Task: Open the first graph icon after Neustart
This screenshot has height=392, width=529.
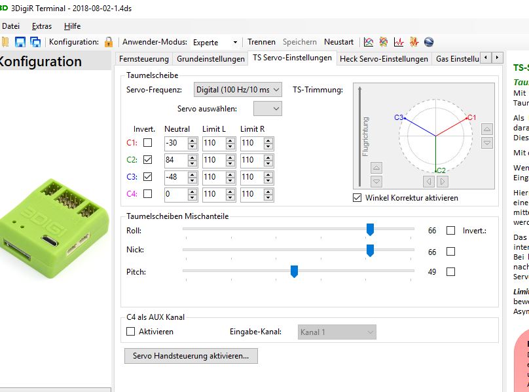Action: 369,42
